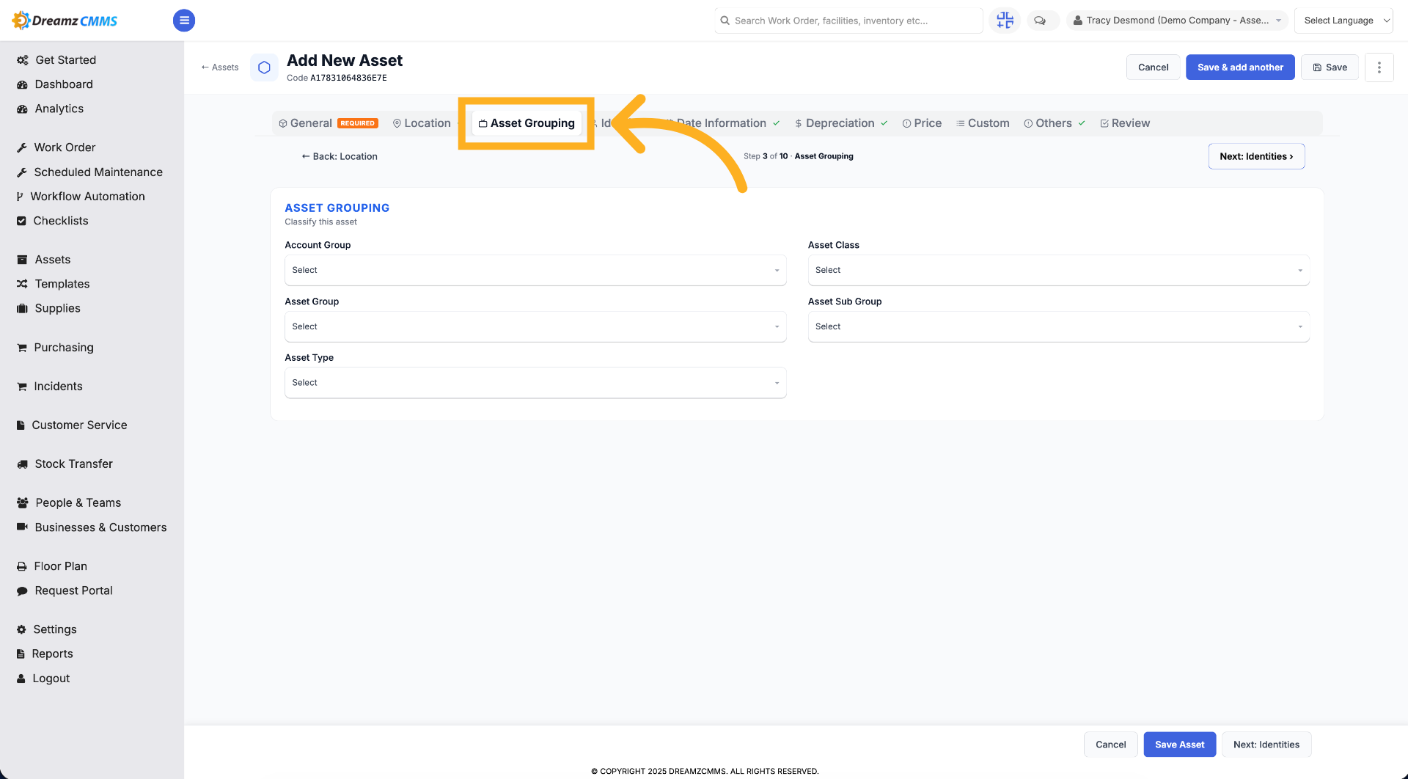
Task: Click the asset cube icon beside title
Action: coord(264,67)
